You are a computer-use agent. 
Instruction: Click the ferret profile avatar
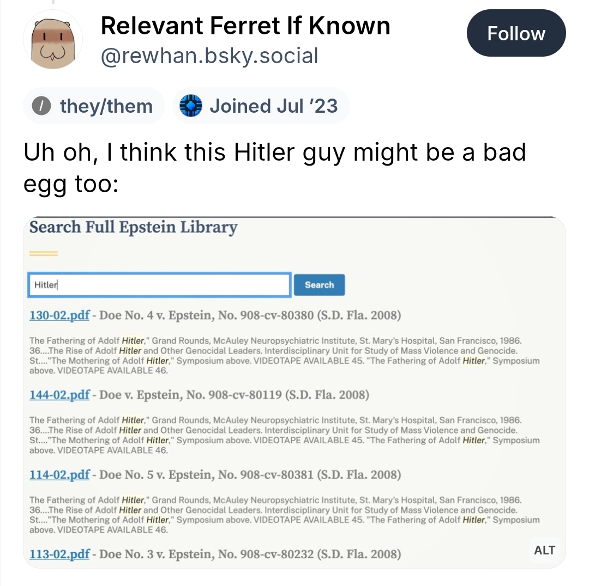(x=53, y=40)
